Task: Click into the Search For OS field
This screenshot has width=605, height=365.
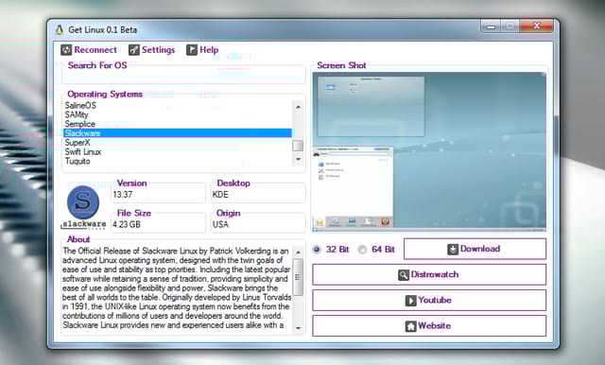Action: tap(183, 77)
